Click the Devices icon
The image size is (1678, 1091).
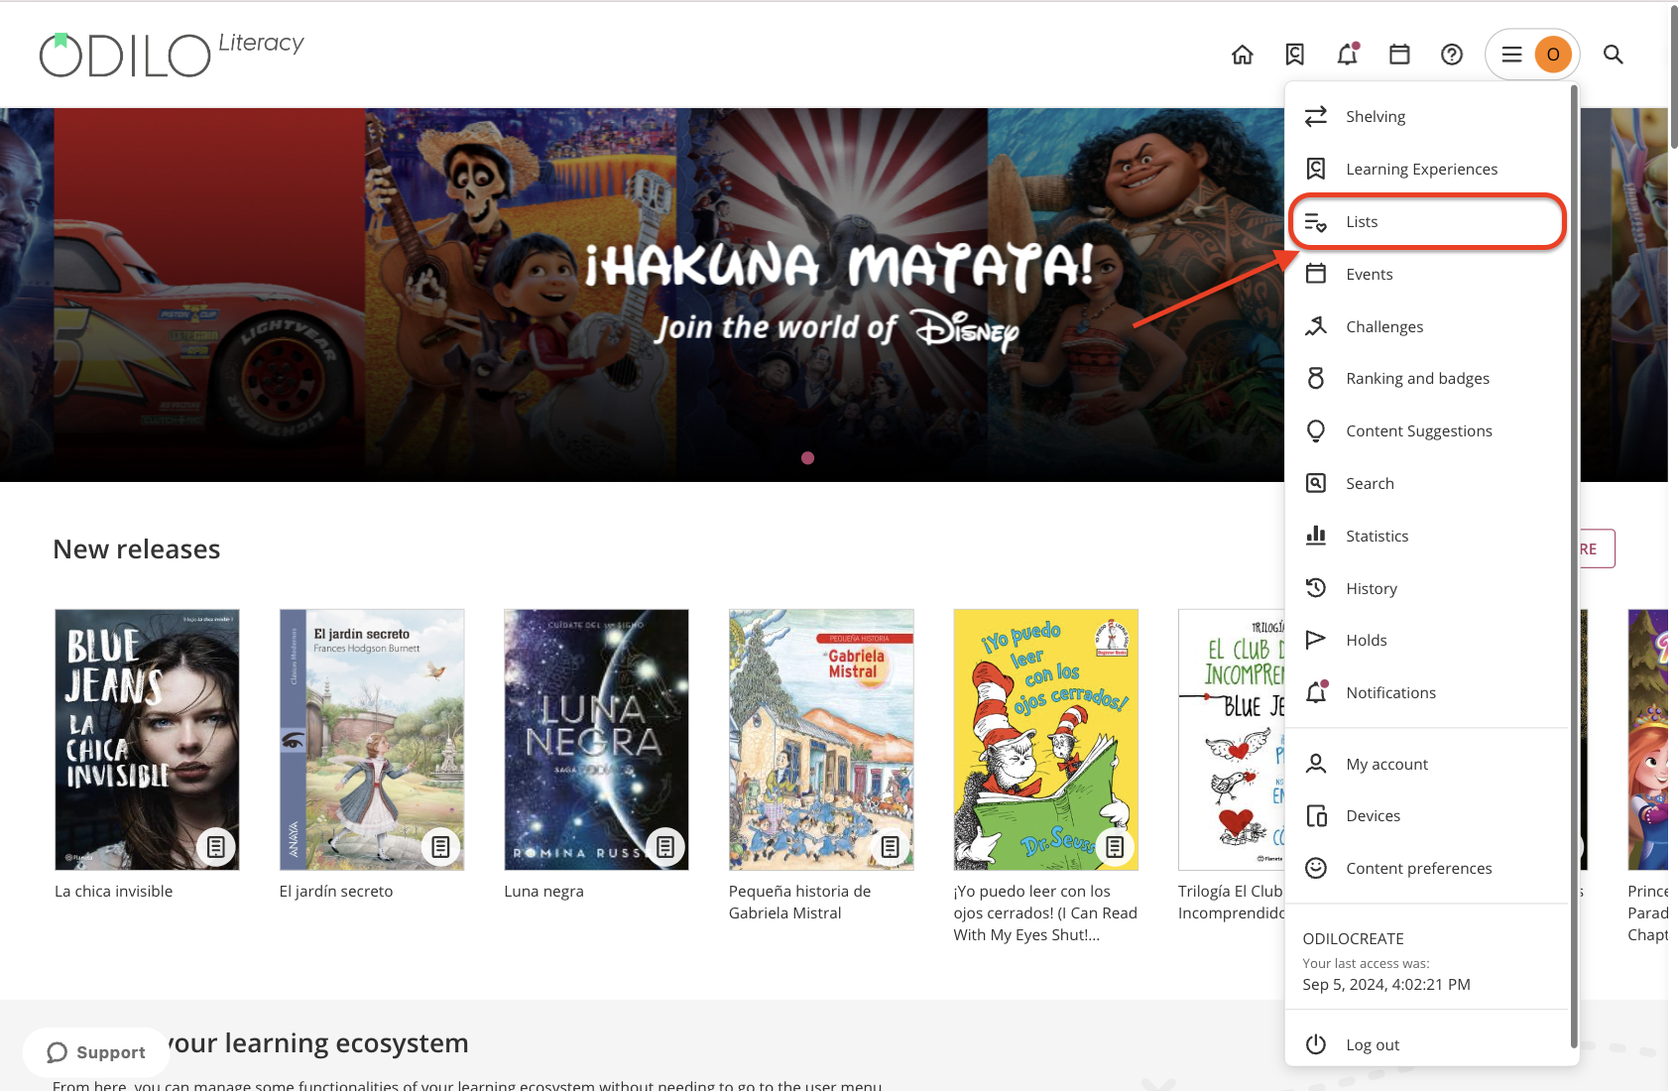1316,815
